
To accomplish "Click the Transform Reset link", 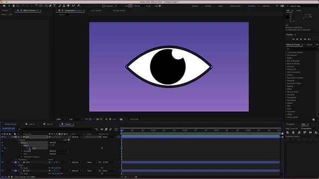I will pos(51,160).
